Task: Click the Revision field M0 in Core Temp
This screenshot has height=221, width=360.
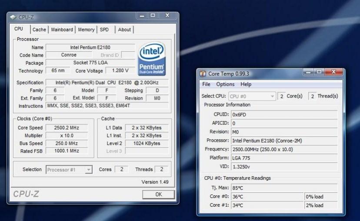Action: (x=284, y=132)
